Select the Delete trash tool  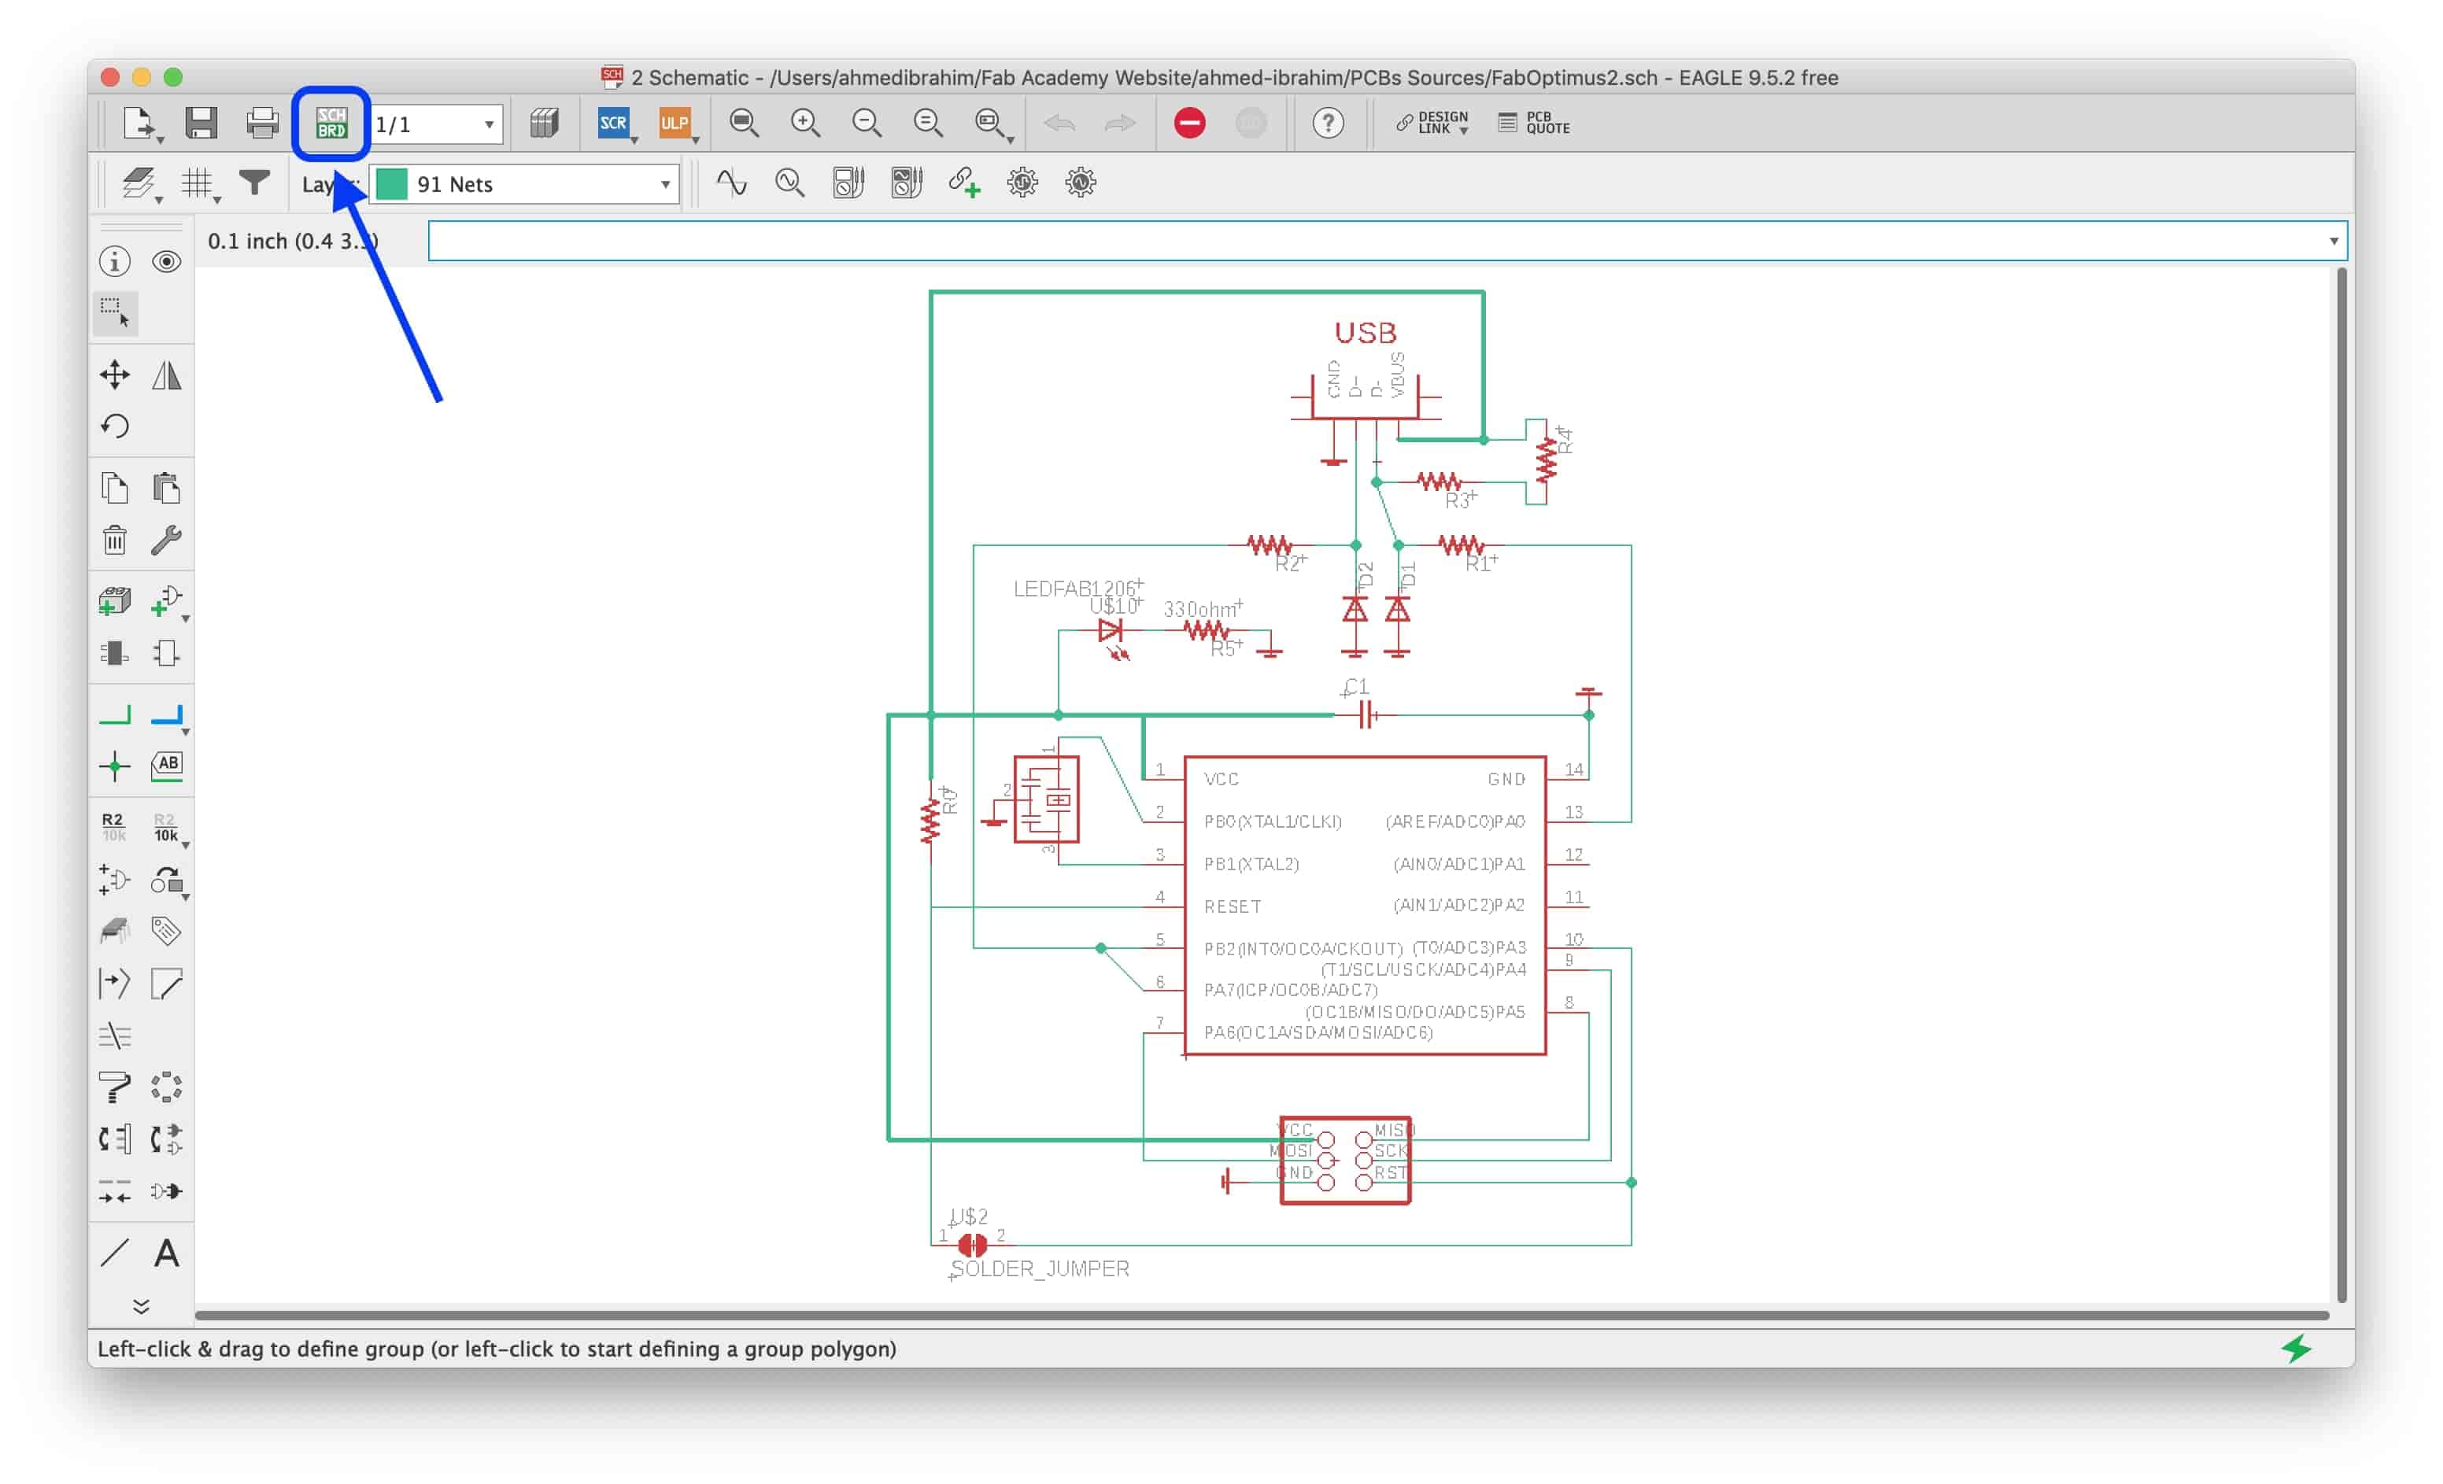(x=115, y=541)
